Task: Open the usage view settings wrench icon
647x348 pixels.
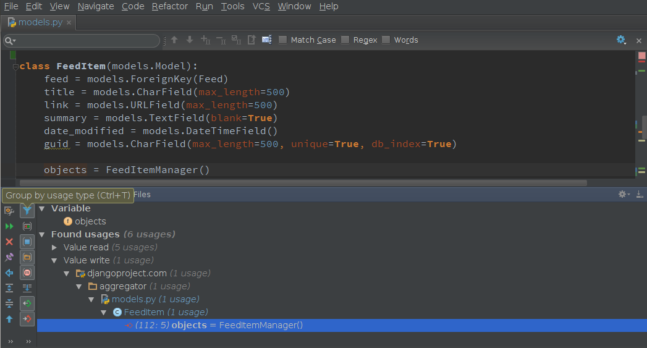Action: [9, 211]
